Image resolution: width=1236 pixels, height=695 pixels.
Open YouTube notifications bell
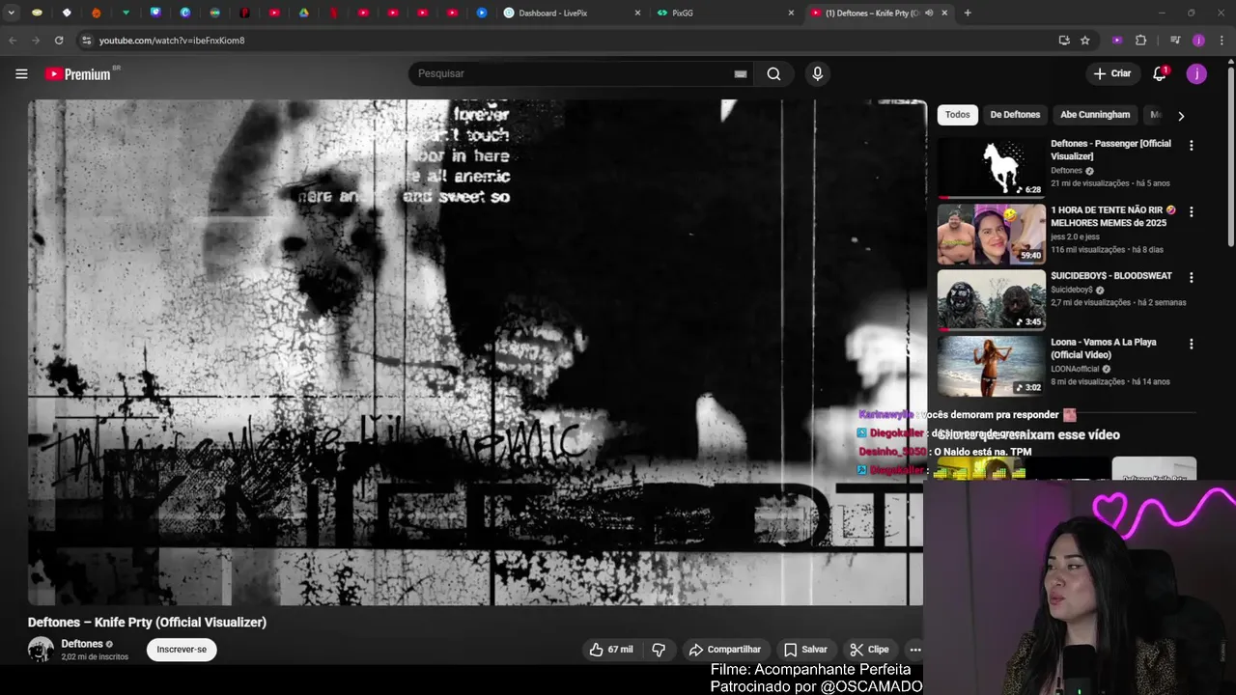pos(1160,73)
